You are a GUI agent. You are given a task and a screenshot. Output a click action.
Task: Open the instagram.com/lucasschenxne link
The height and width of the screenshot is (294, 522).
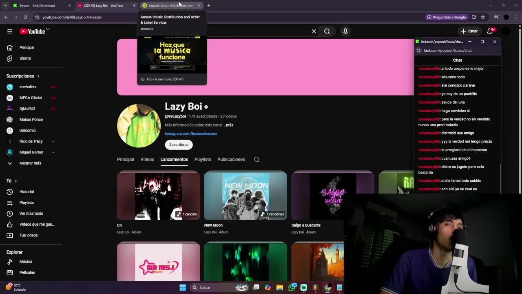click(191, 134)
